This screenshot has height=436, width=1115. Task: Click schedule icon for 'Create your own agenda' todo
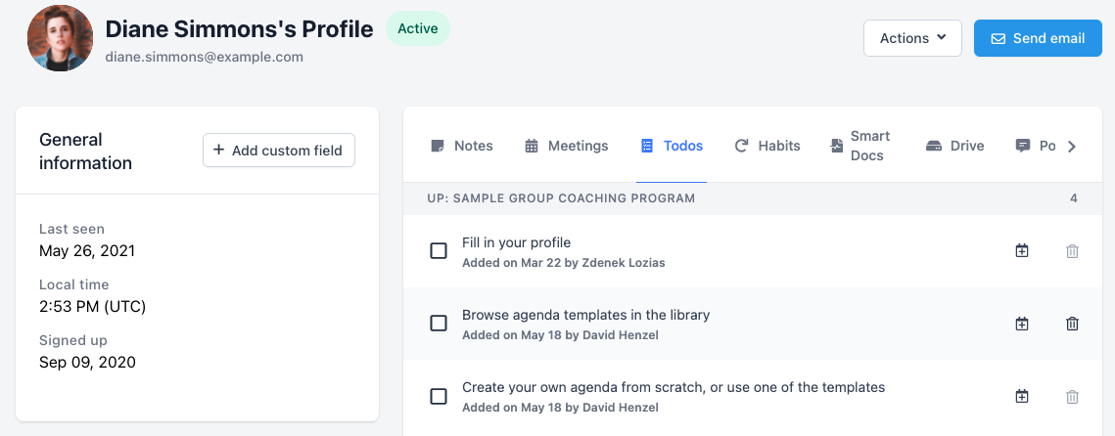tap(1022, 396)
